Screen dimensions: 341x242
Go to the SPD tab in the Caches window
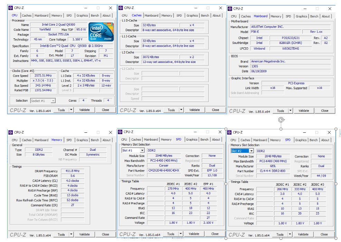179,16
